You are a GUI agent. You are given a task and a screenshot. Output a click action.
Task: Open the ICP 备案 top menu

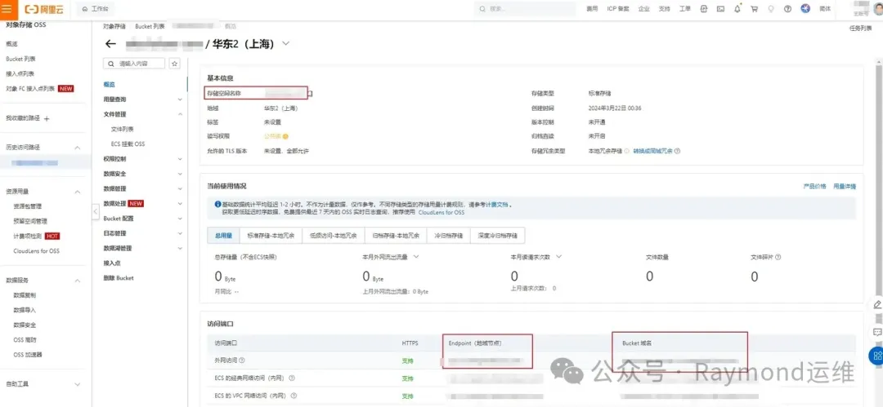pos(618,10)
